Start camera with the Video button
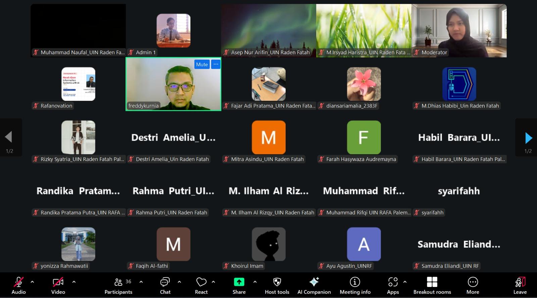 [x=58, y=285]
